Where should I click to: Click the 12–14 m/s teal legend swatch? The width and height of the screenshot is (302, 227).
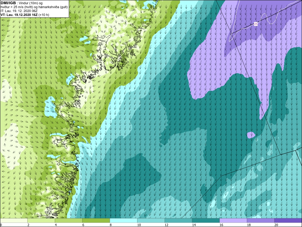point(178,220)
